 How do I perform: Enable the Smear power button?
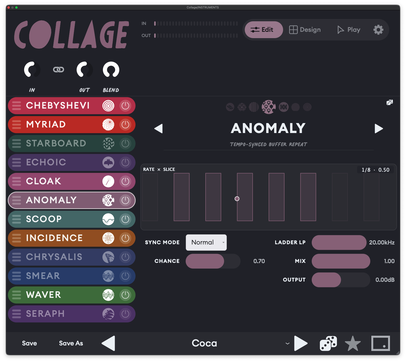(126, 276)
